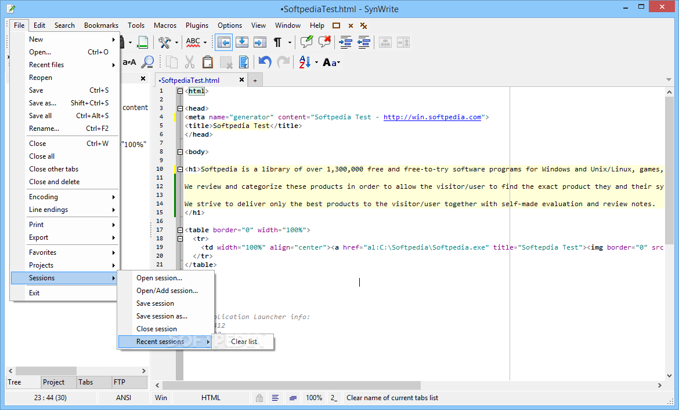Switch to the FTP panel tab
The image size is (679, 410).
click(x=129, y=382)
